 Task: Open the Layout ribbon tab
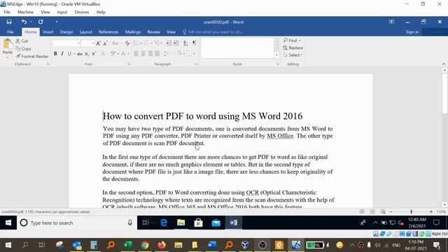pyautogui.click(x=85, y=32)
